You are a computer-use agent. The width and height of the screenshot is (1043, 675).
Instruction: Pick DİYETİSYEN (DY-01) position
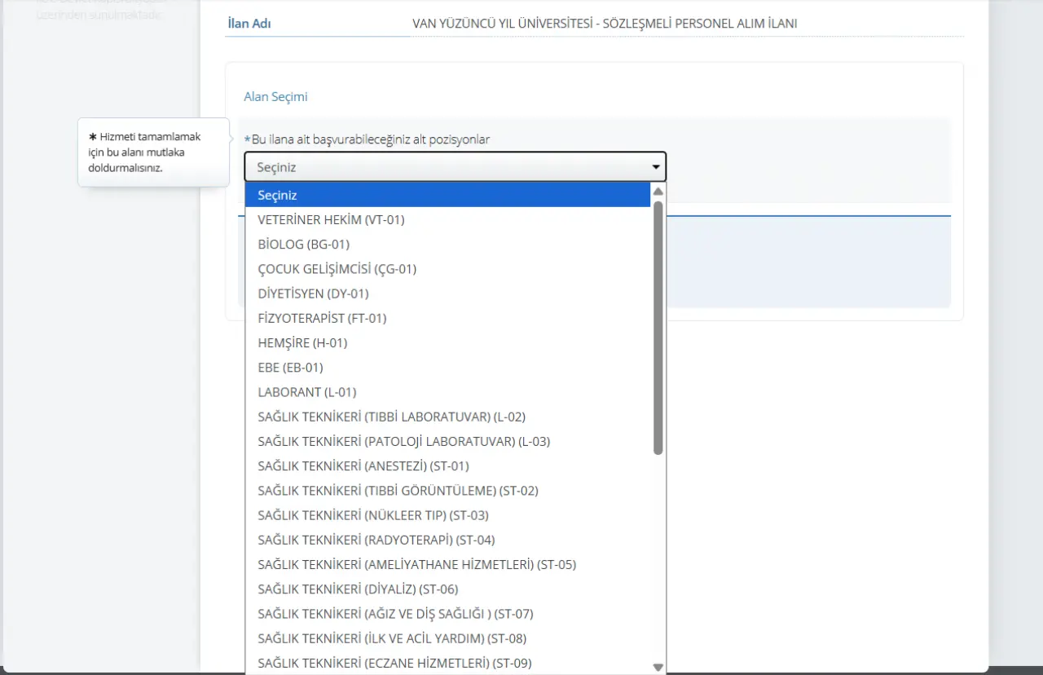point(313,293)
